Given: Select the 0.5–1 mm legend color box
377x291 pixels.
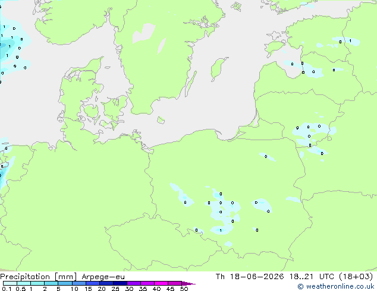Looking at the screenshot, I should pyautogui.click(x=24, y=283).
